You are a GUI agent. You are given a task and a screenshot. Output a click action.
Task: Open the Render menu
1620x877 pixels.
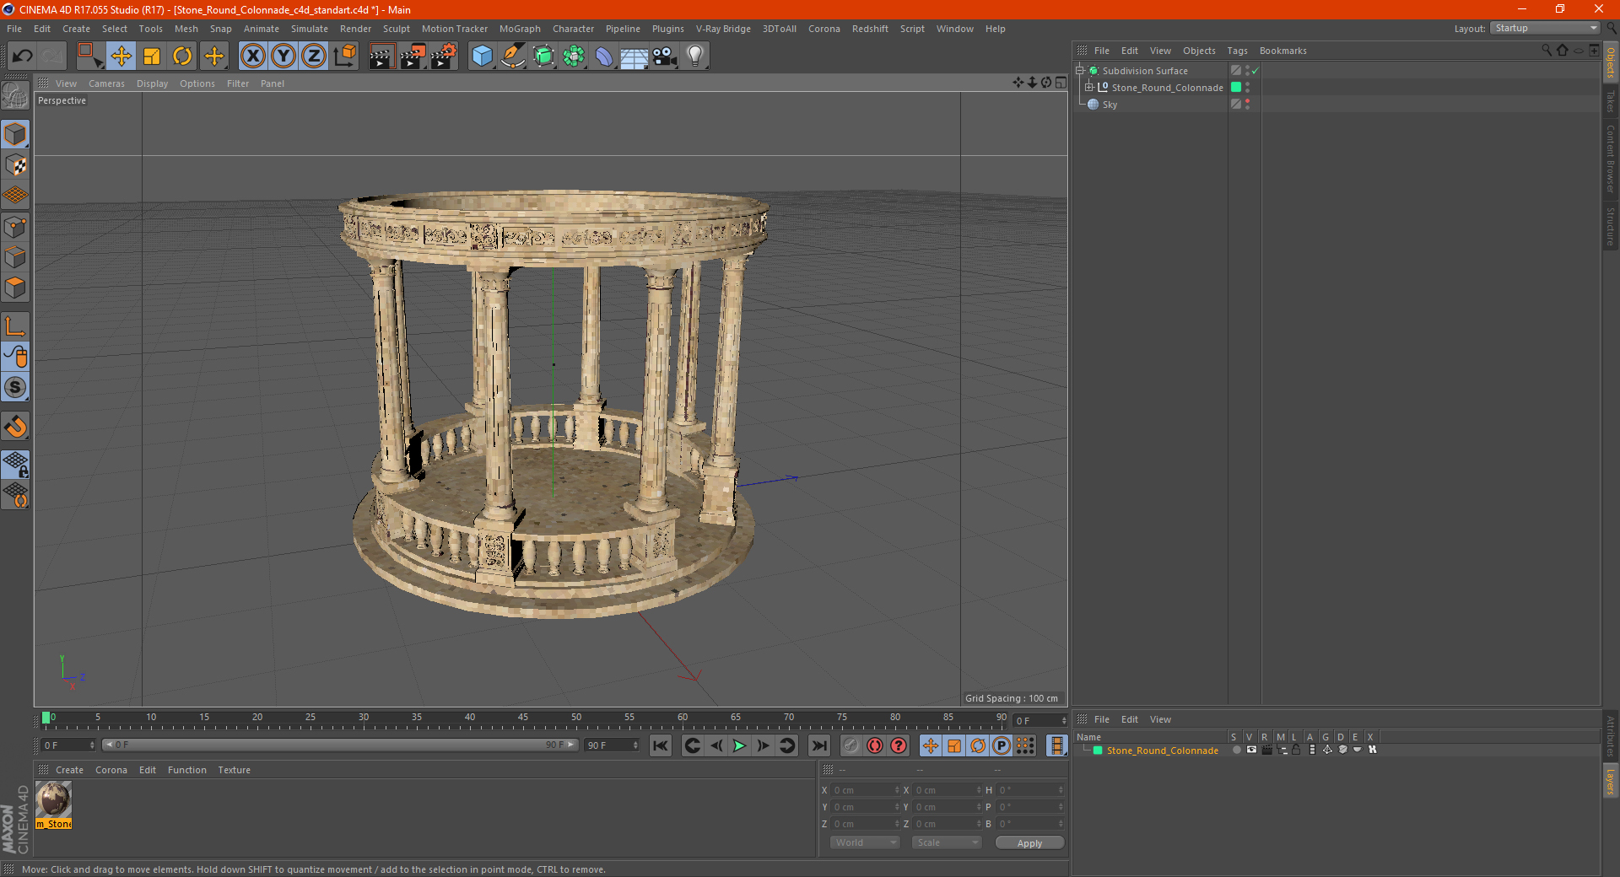click(355, 29)
